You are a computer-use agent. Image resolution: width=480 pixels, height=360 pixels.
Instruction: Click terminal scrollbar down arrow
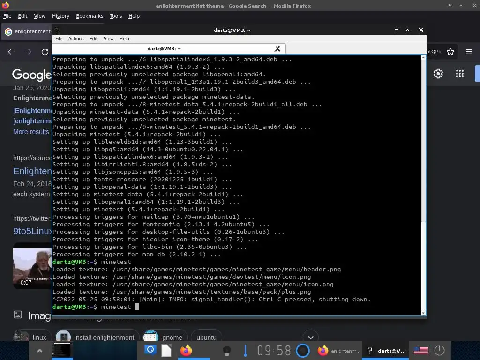click(423, 313)
